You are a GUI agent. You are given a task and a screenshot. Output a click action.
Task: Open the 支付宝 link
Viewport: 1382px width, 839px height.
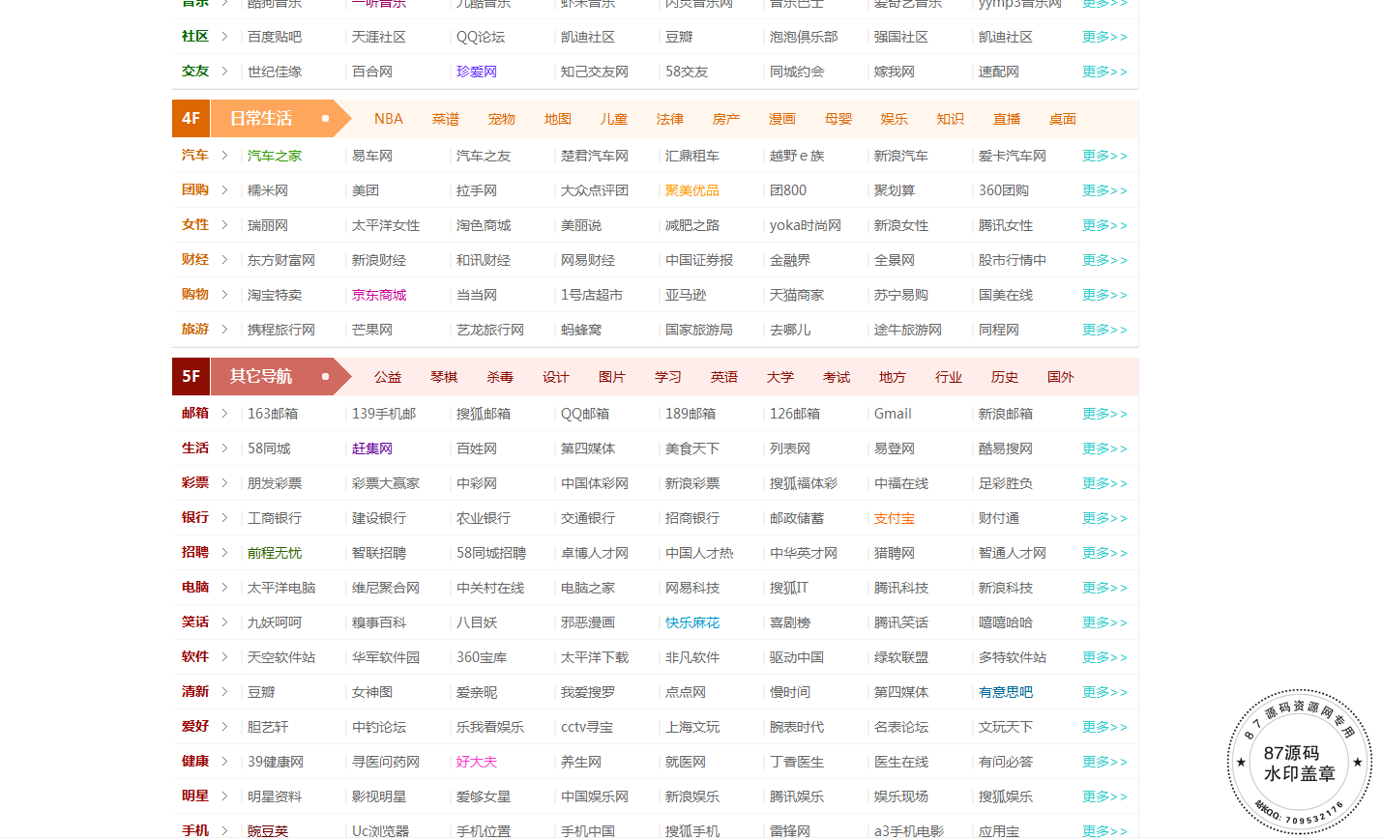coord(894,518)
